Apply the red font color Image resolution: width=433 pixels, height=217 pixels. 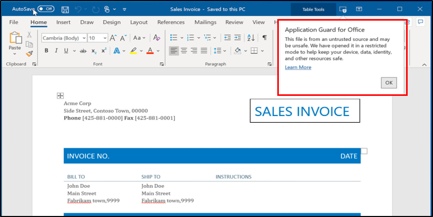(150, 51)
